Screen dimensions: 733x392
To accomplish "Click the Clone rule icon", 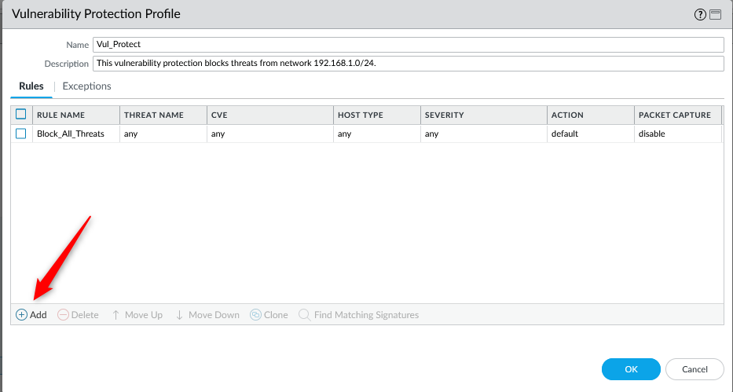I will 255,315.
